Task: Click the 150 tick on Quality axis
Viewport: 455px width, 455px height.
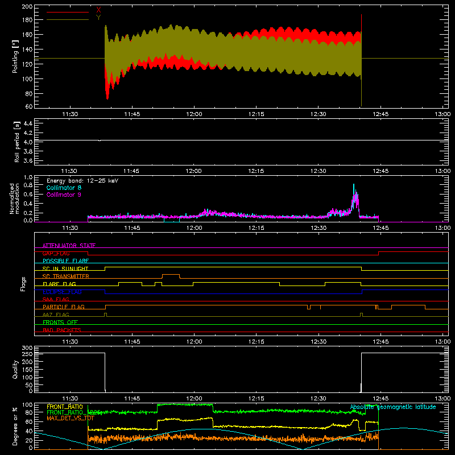Action: 27,370
